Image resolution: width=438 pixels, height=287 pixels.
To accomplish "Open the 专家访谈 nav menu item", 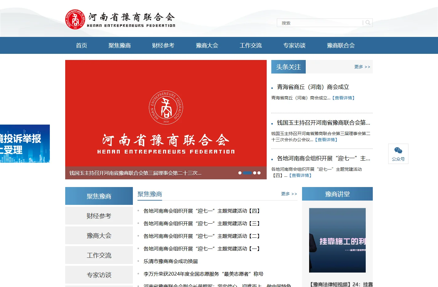I will 294,46.
